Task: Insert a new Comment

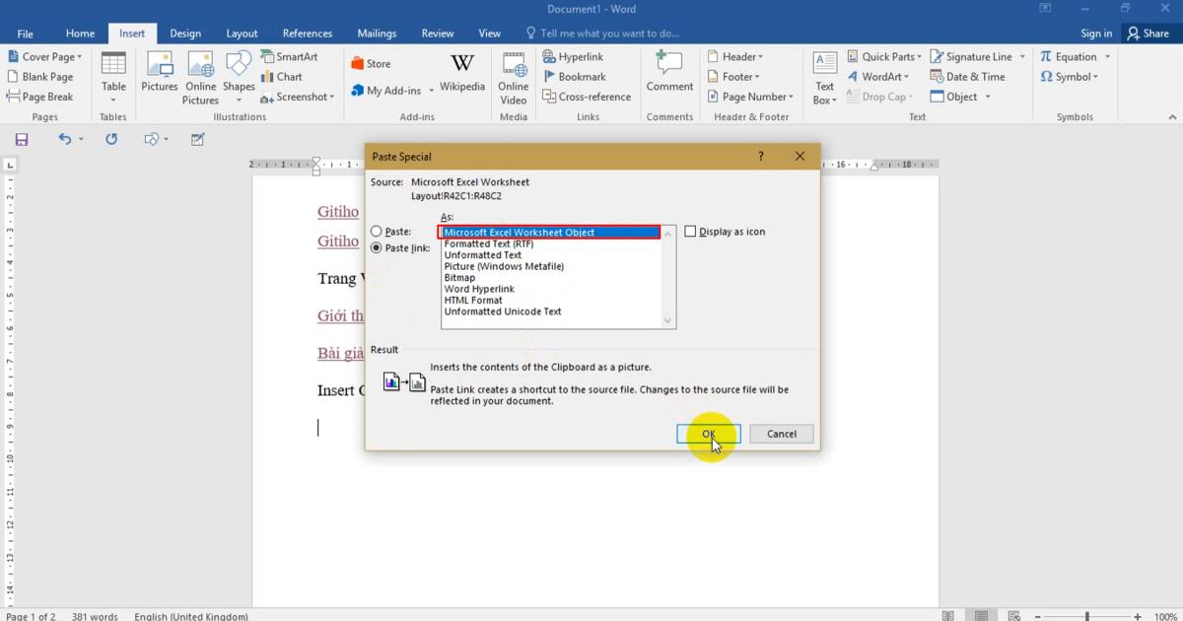Action: [x=669, y=74]
